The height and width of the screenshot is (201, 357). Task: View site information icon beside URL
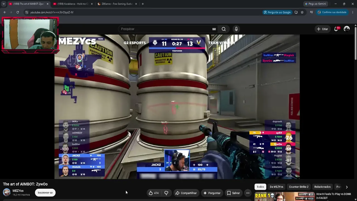tap(26, 12)
